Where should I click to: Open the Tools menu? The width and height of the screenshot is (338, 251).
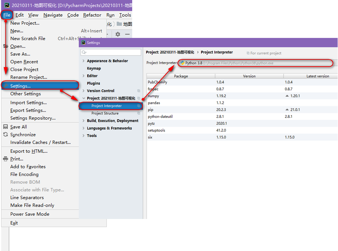125,15
